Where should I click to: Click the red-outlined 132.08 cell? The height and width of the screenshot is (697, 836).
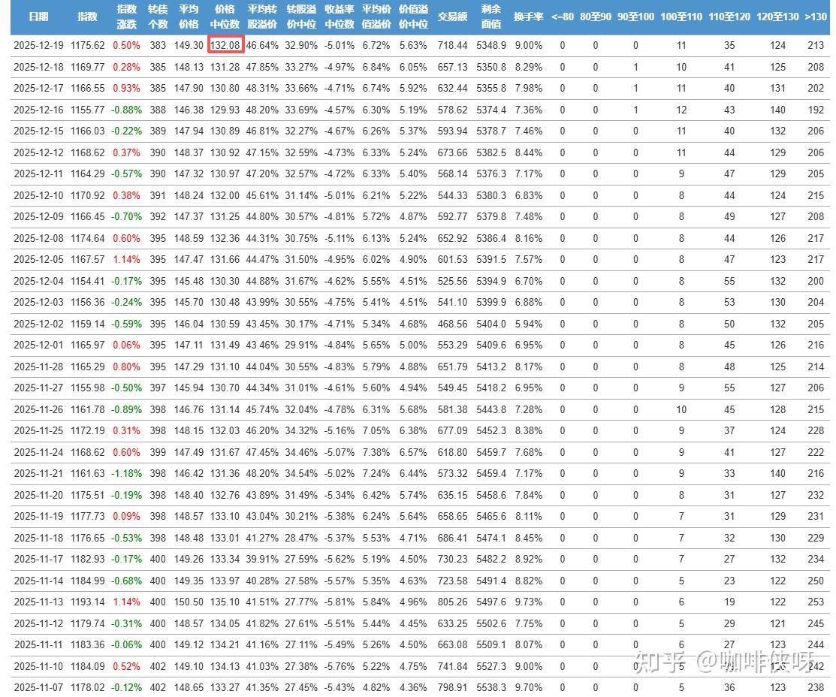tap(225, 45)
